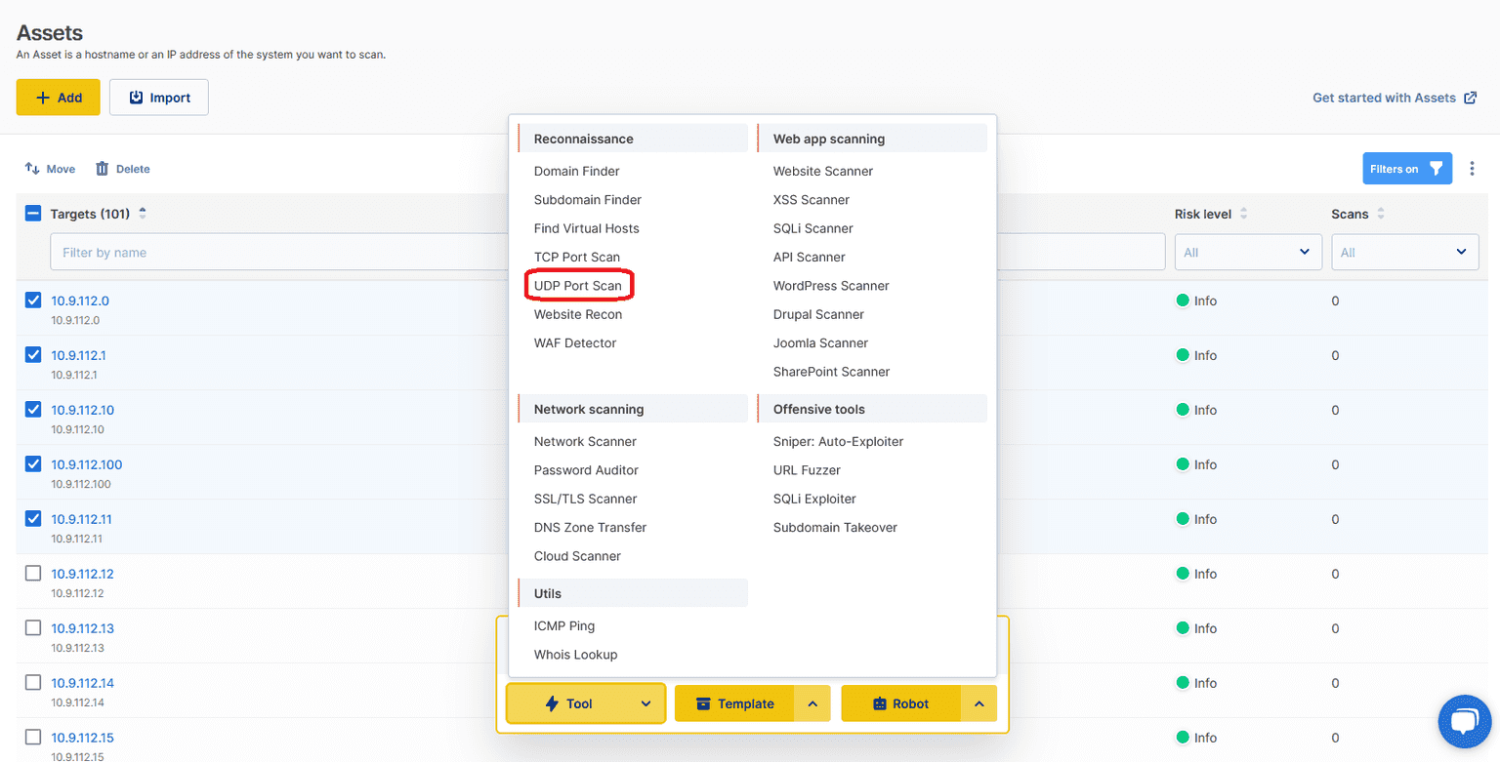Open the Risk level All dropdown

pos(1248,252)
